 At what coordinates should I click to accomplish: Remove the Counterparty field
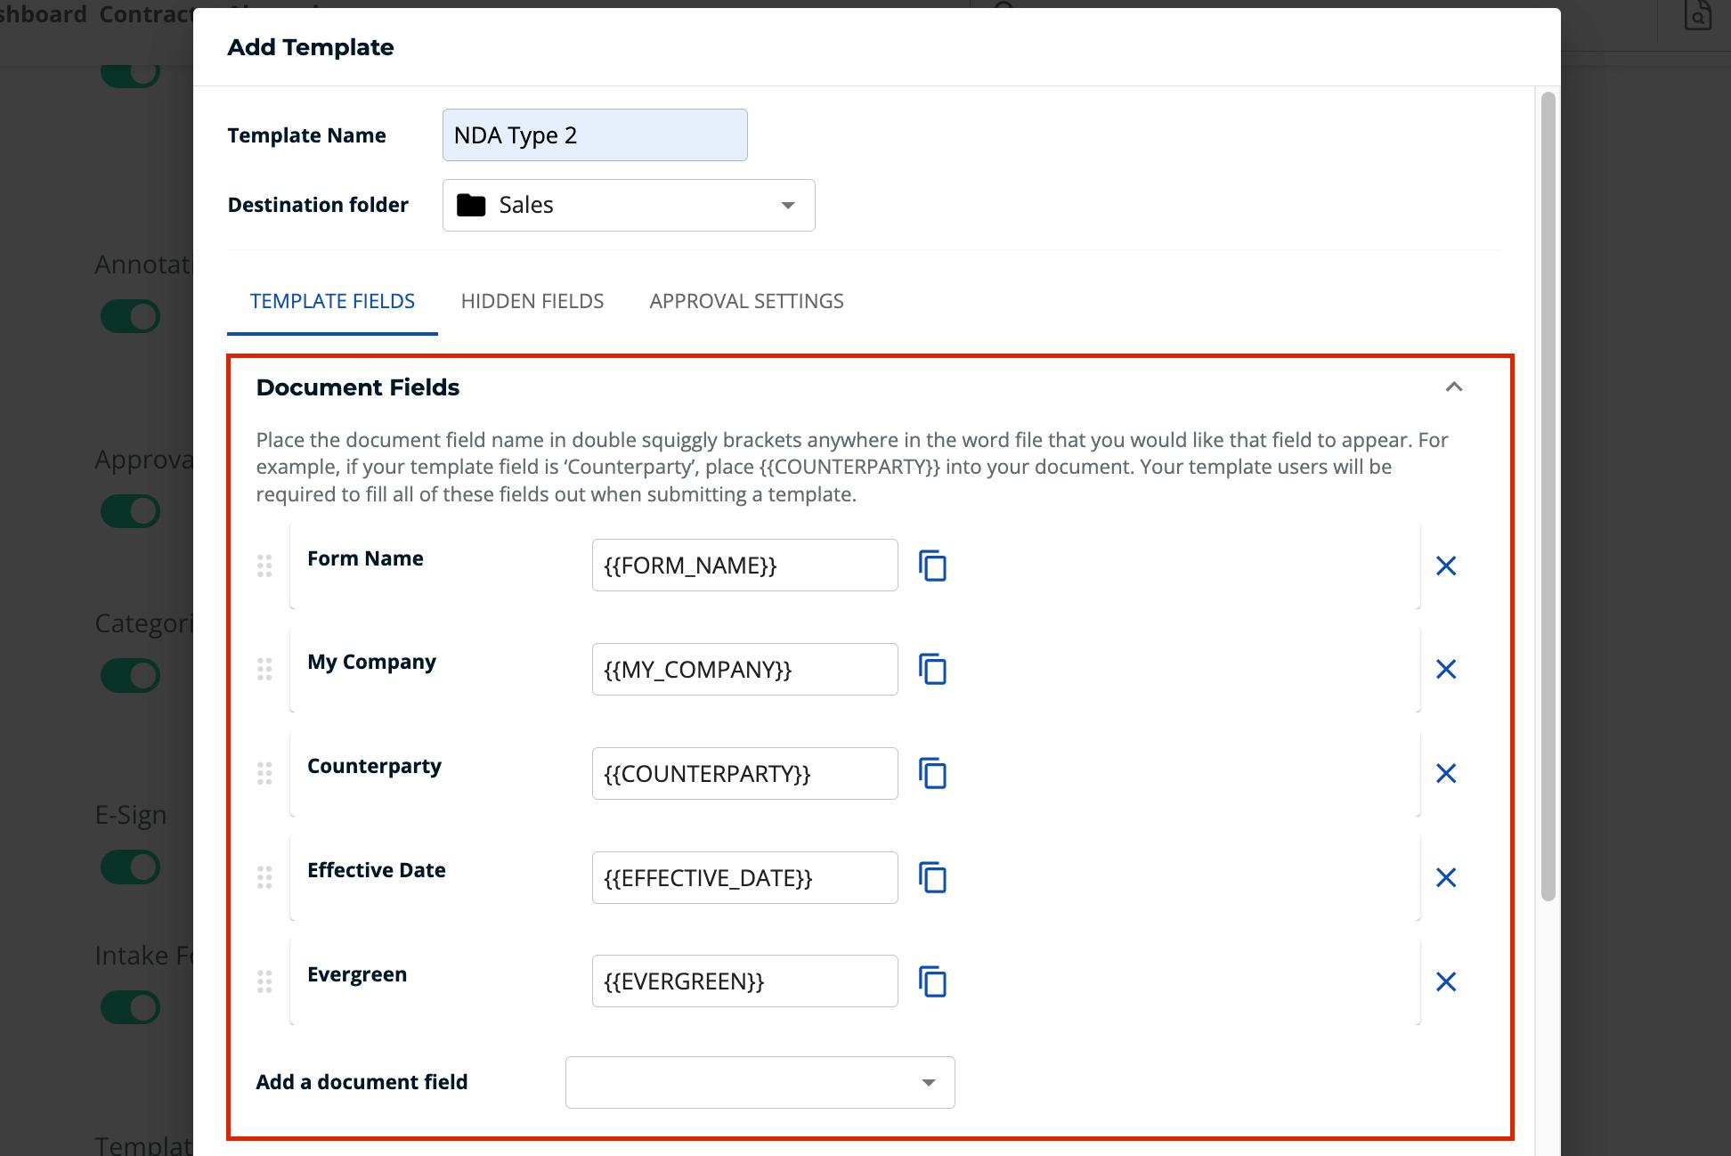click(x=1446, y=773)
